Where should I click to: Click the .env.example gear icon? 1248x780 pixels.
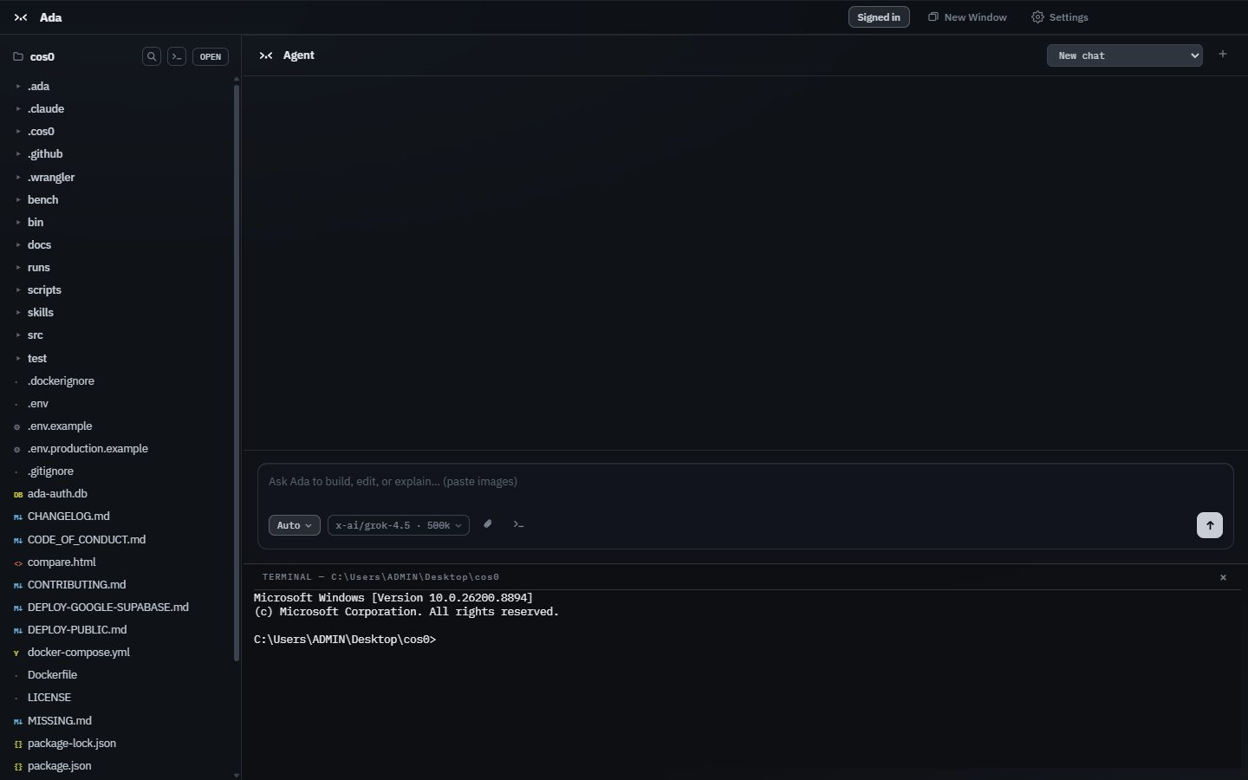17,426
